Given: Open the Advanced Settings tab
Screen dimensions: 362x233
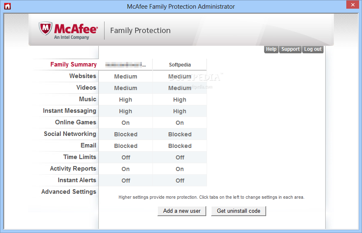Looking at the screenshot, I should (69, 192).
